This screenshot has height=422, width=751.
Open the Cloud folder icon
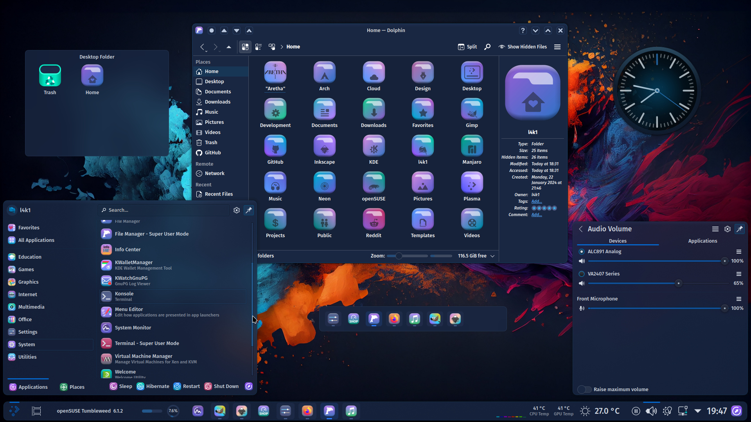[x=374, y=73]
